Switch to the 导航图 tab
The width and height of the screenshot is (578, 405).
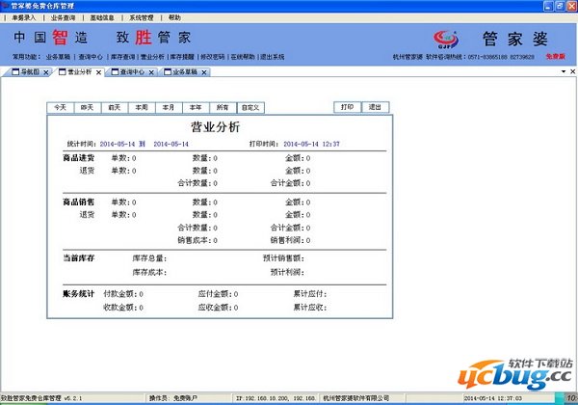(30, 72)
